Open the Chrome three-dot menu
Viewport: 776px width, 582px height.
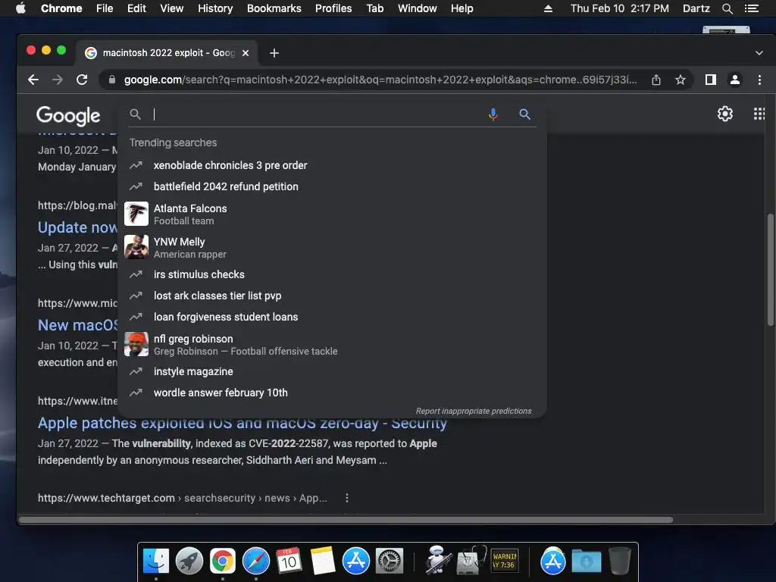[759, 80]
